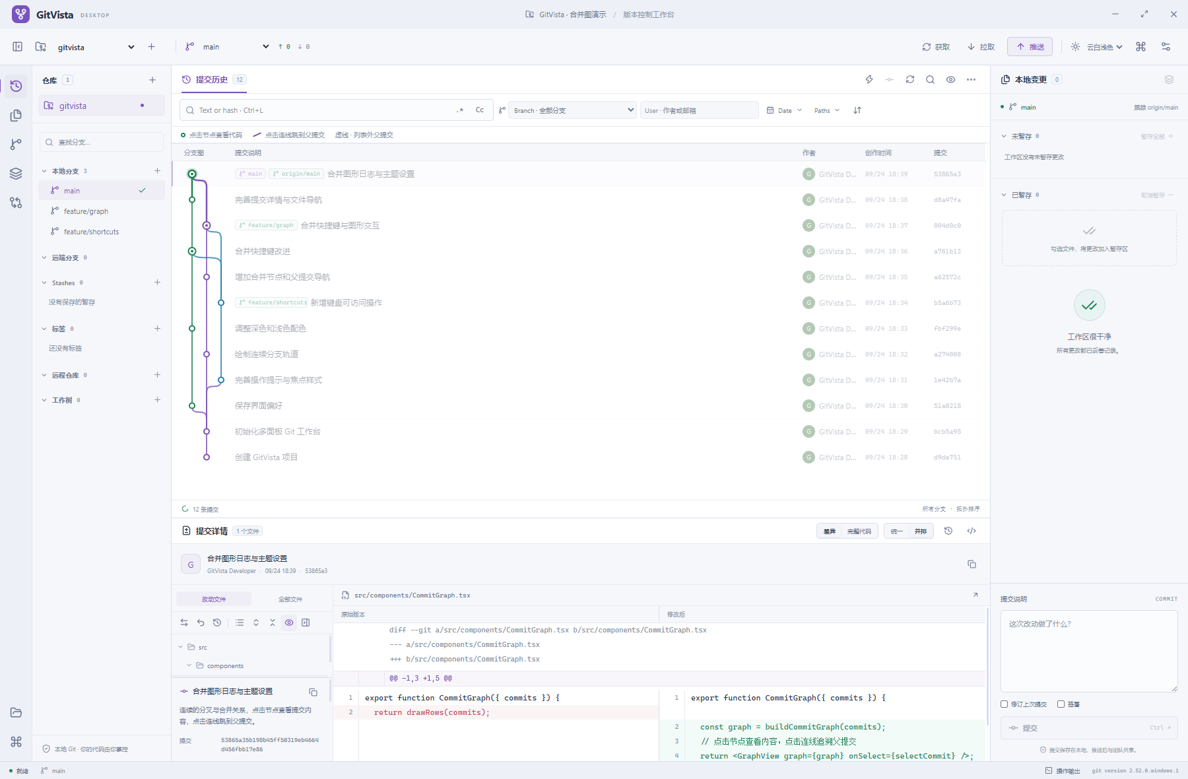The image size is (1188, 779).
Task: Check the sign-off checkbox
Action: click(x=1061, y=704)
